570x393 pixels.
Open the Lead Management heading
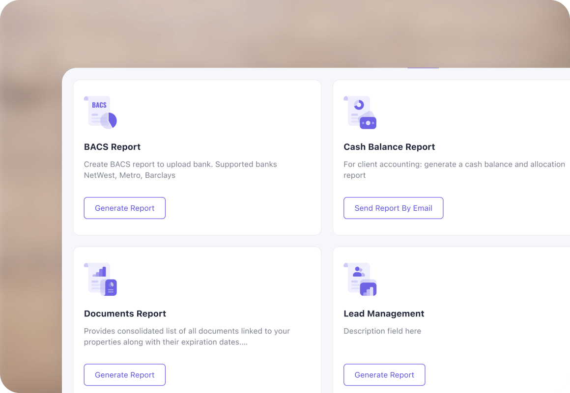[384, 314]
